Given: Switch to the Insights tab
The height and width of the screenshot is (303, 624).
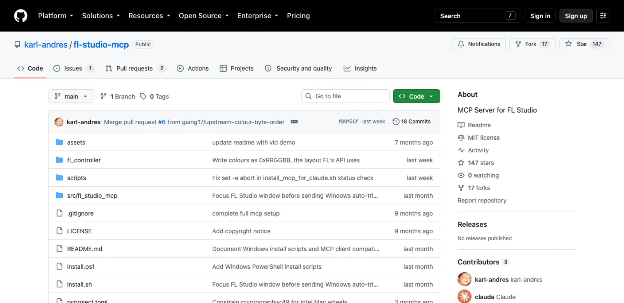Looking at the screenshot, I should pyautogui.click(x=360, y=69).
